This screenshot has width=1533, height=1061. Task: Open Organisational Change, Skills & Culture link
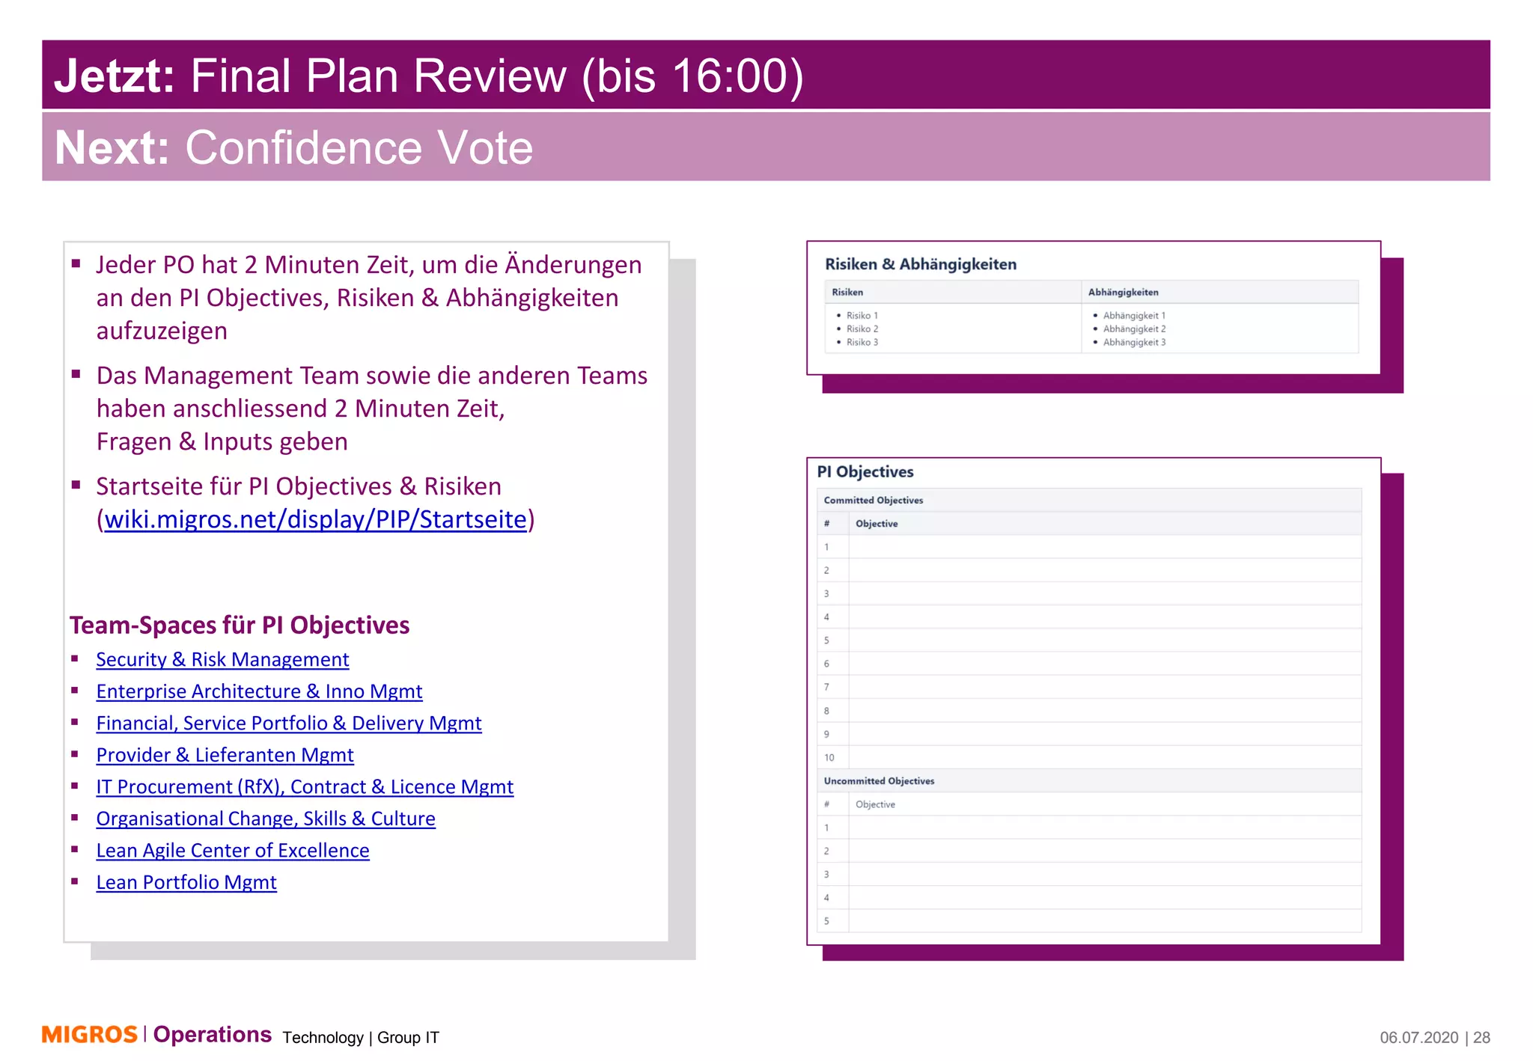266,819
